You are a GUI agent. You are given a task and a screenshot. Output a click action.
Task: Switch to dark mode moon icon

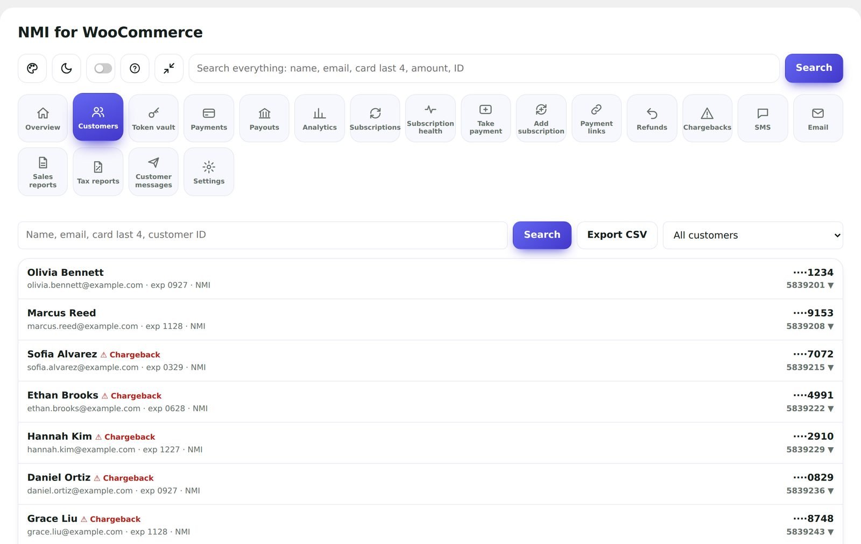pyautogui.click(x=66, y=68)
